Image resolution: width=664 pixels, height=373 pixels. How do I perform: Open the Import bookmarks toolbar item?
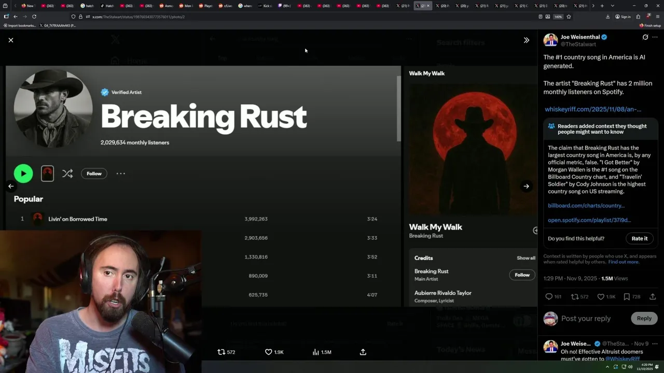(x=20, y=25)
